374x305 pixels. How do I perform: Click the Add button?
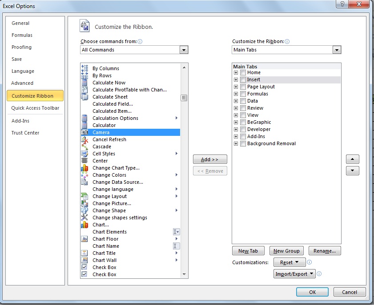point(209,159)
